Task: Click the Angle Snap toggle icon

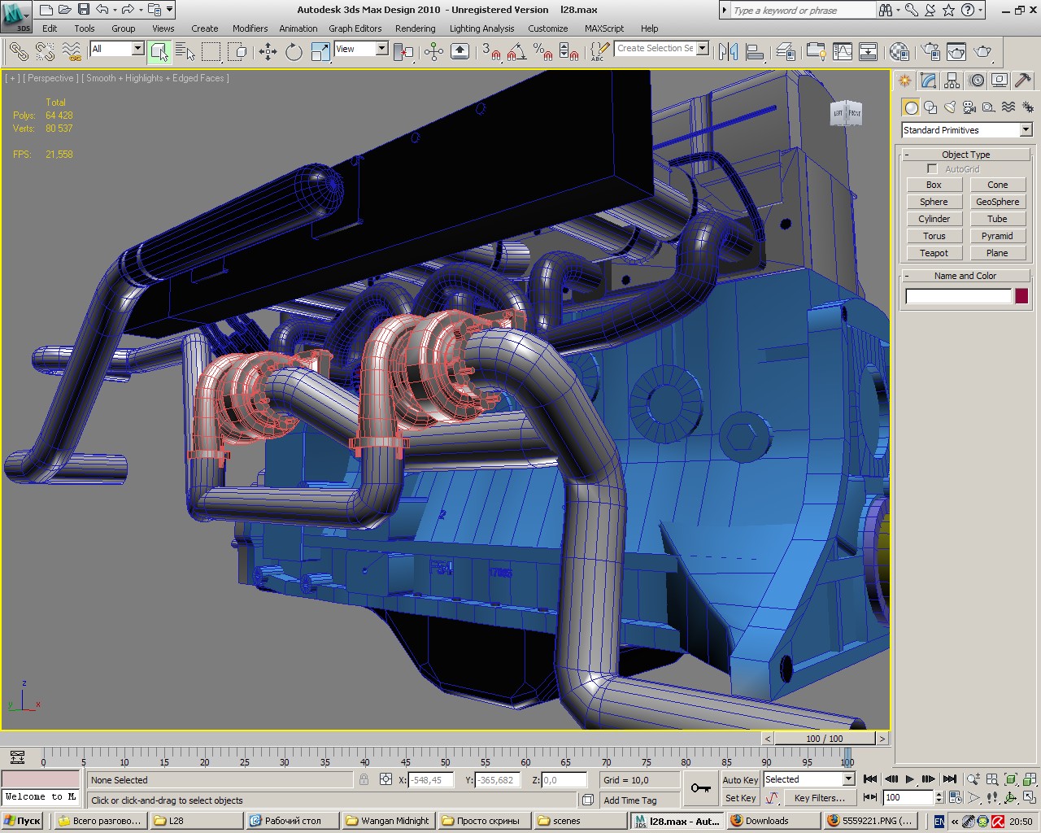Action: coord(516,52)
